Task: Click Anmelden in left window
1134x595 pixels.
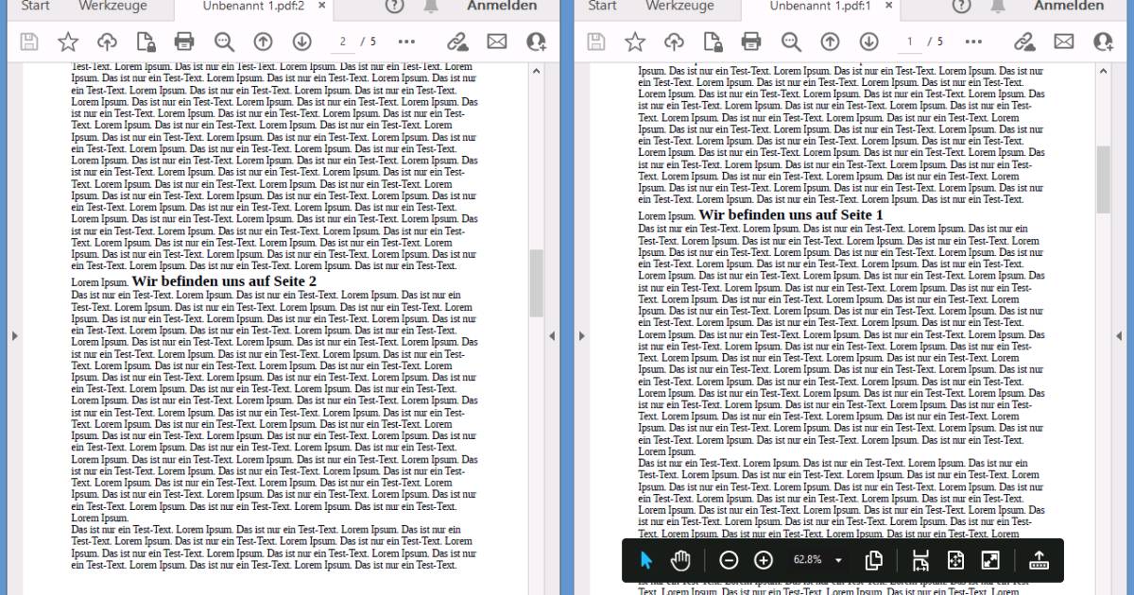Action: (502, 6)
